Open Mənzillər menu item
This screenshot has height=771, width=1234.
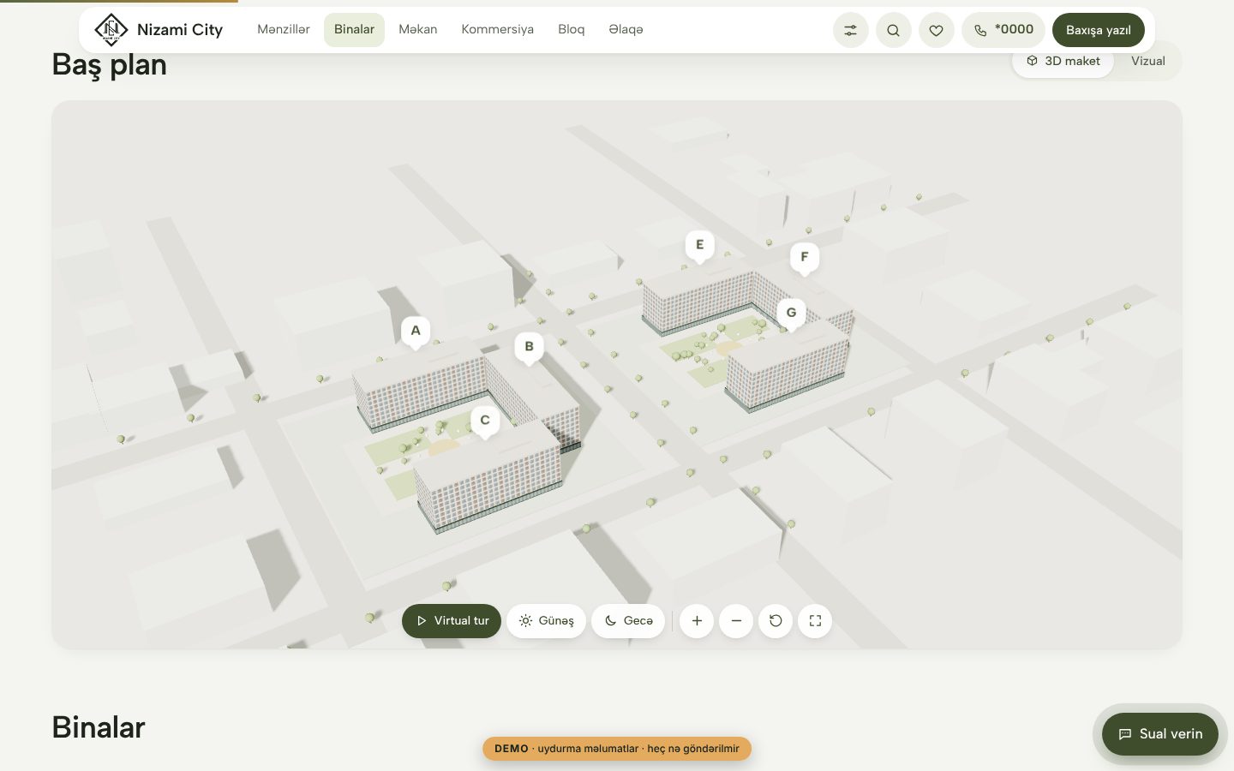point(284,30)
